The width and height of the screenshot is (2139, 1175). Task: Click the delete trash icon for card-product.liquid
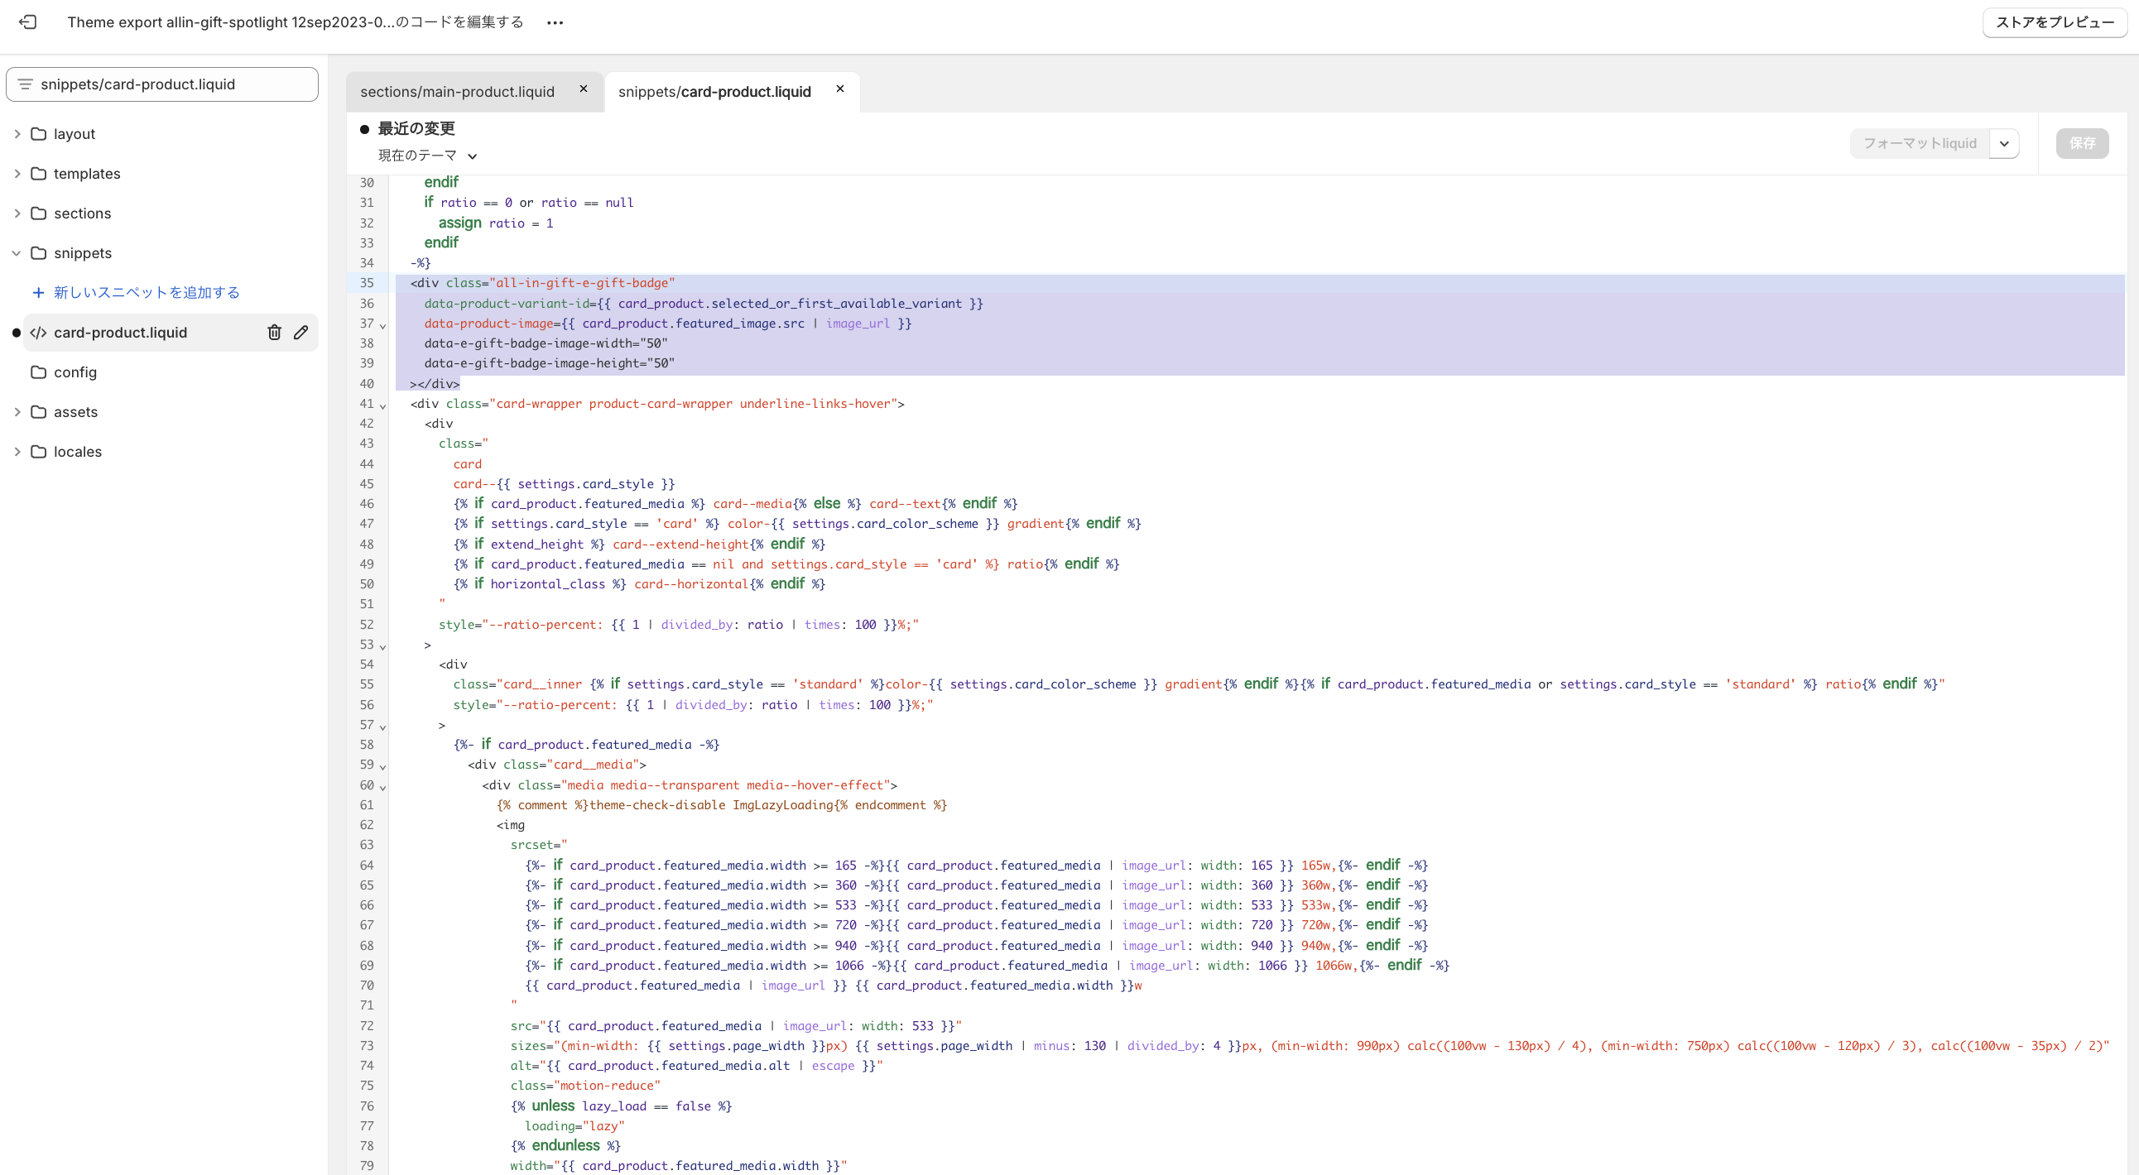(274, 333)
